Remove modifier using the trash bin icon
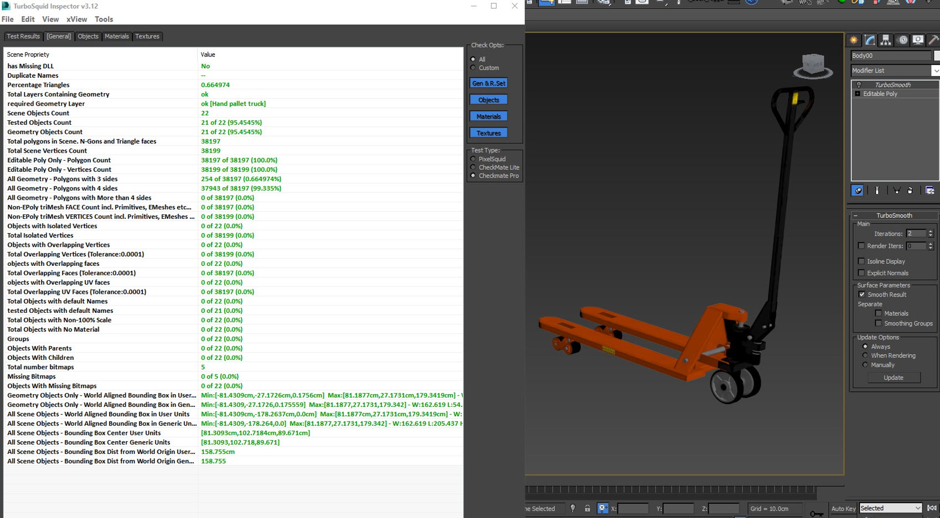The height and width of the screenshot is (518, 940). (910, 190)
